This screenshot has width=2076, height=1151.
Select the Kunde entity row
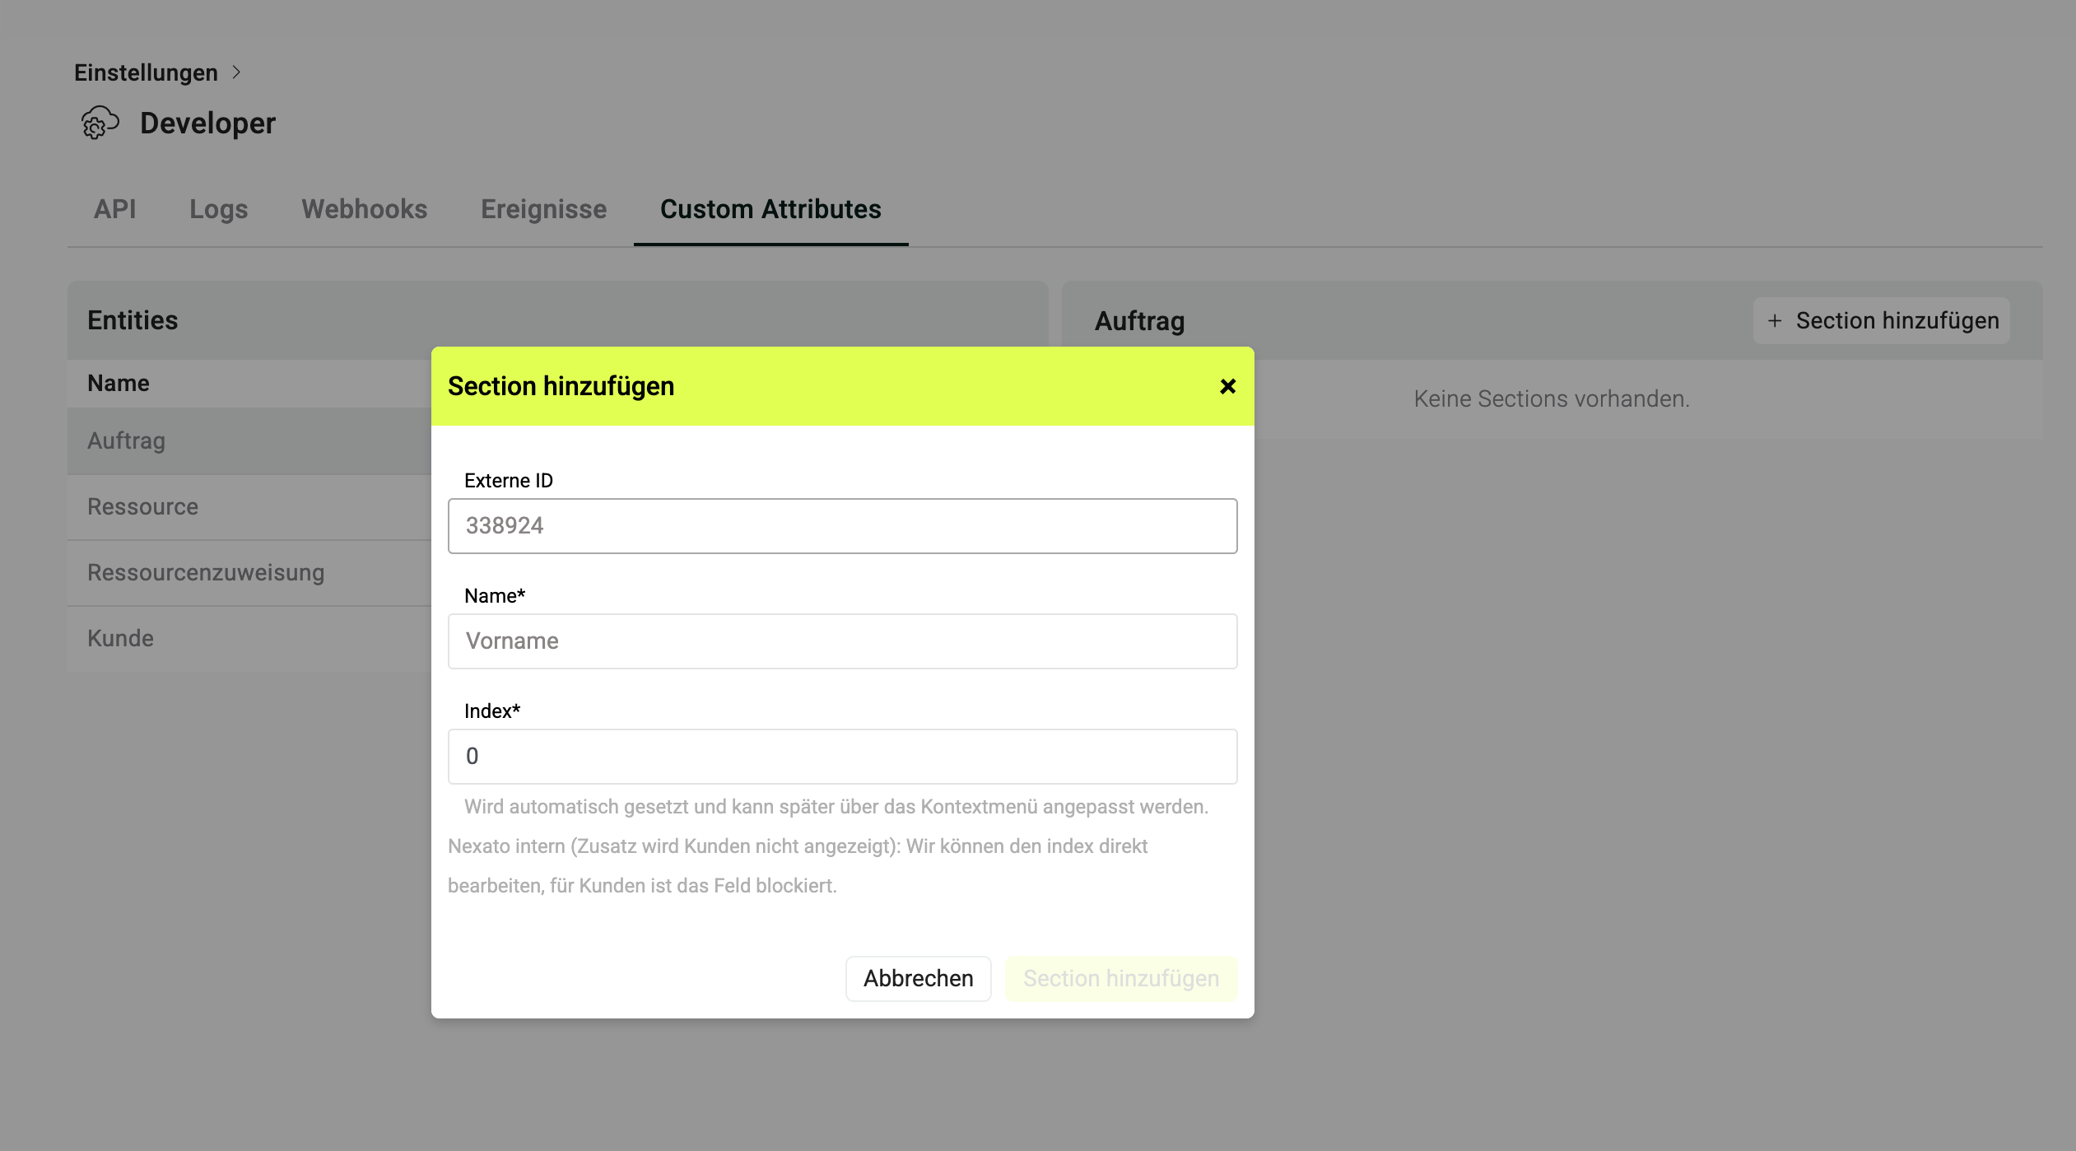tap(249, 639)
